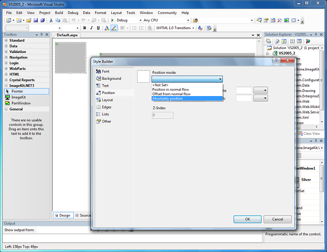Open the Build menu
Image resolution: width=327 pixels, height=252 pixels.
(x=59, y=13)
